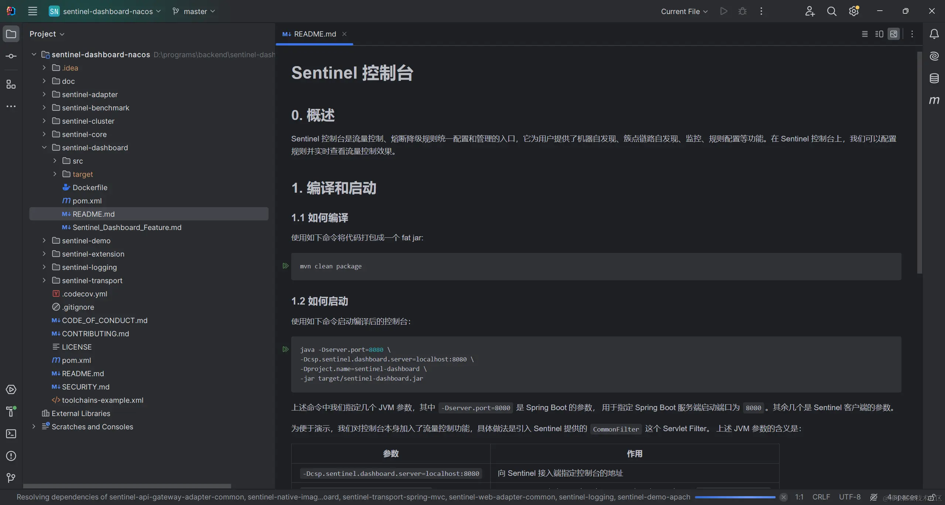945x505 pixels.
Task: Open the main hamburger menu
Action: click(32, 11)
